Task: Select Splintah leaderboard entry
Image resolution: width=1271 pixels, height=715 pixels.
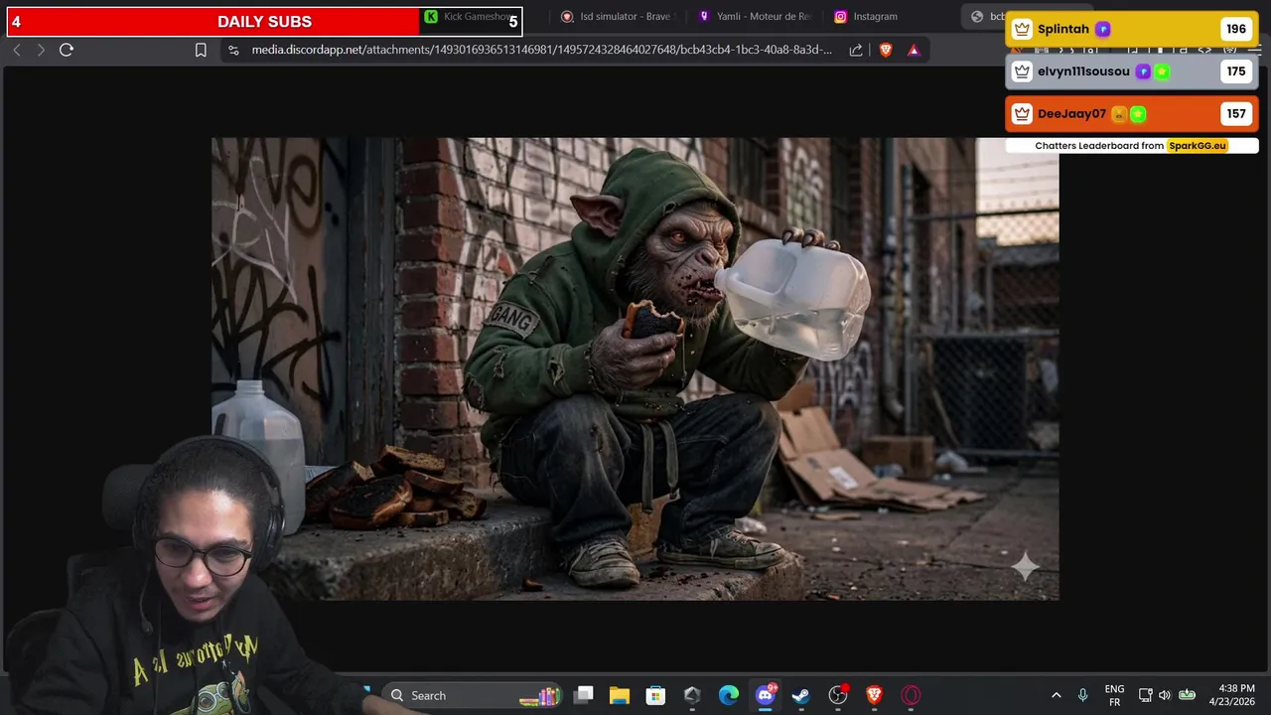Action: [x=1132, y=29]
